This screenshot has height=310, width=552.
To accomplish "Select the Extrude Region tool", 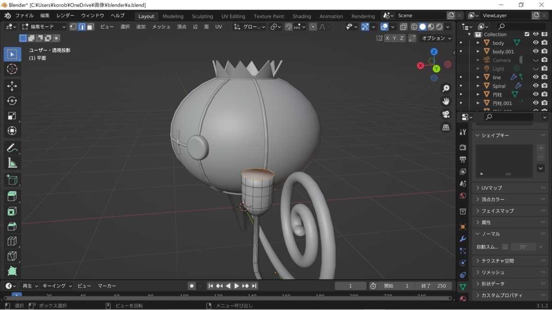I will pyautogui.click(x=12, y=197).
